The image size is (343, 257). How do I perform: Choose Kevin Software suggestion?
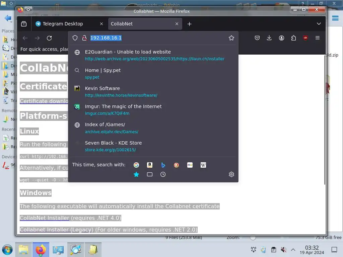click(153, 92)
